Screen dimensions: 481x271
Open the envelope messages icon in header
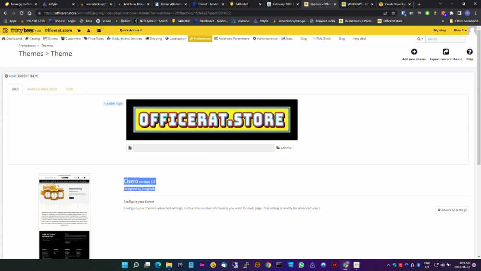click(x=99, y=30)
